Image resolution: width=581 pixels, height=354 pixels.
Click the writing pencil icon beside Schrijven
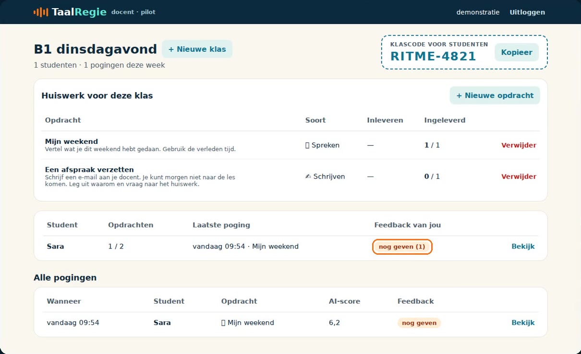click(x=308, y=177)
